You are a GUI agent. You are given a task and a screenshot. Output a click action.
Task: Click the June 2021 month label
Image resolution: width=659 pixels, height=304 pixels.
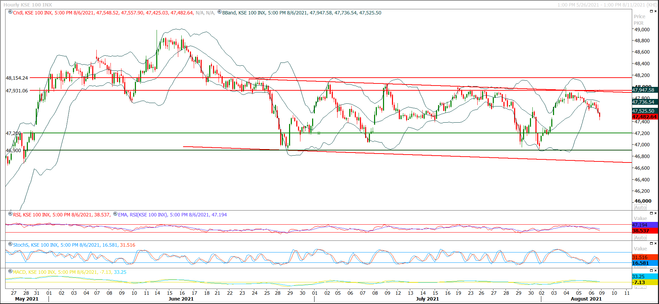[x=181, y=299]
